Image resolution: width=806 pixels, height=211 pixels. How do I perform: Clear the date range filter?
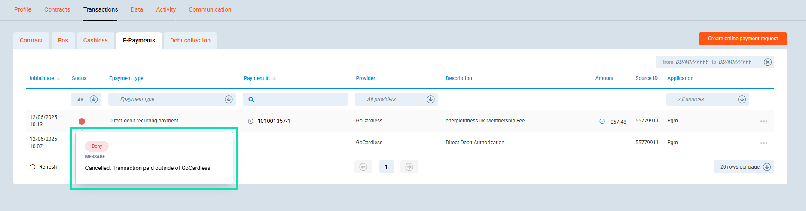[x=768, y=62]
